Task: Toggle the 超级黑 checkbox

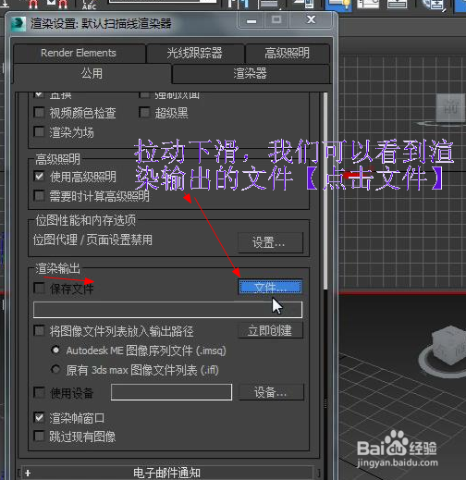Action: pyautogui.click(x=144, y=113)
